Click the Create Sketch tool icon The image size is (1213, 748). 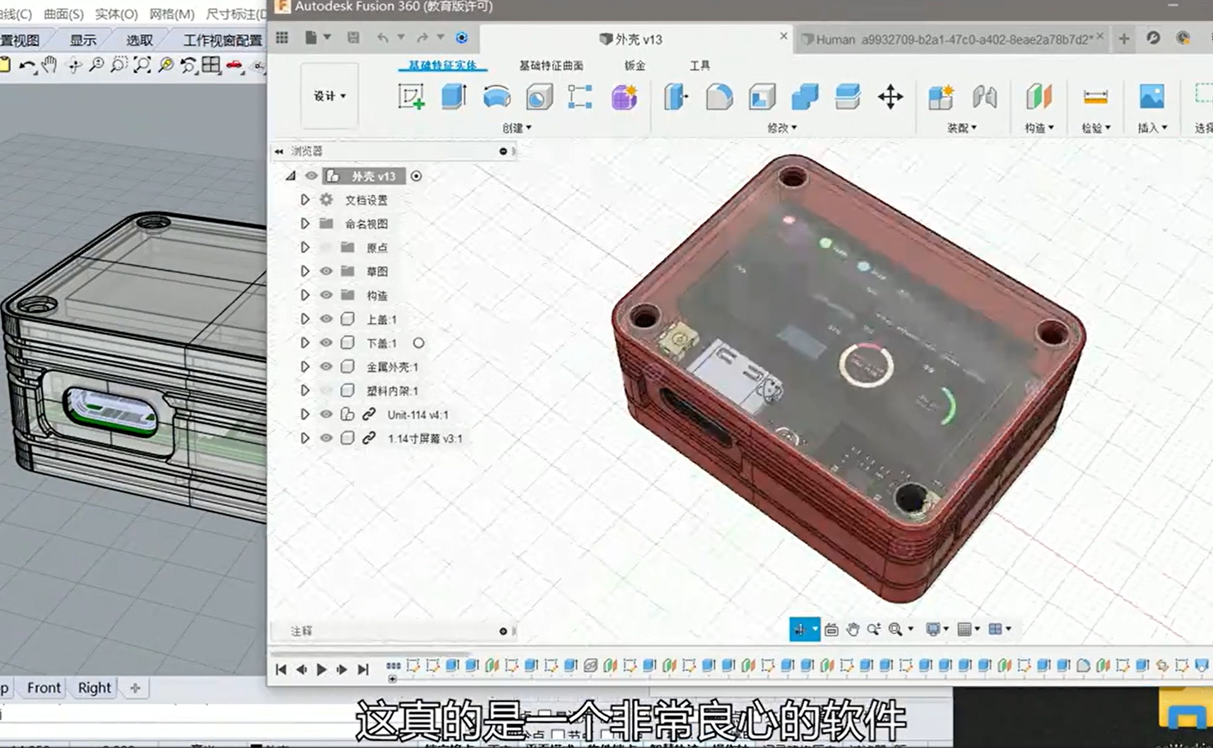pos(411,97)
